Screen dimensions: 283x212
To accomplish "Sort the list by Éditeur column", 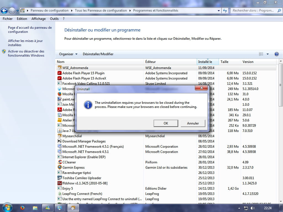I will 170,62.
